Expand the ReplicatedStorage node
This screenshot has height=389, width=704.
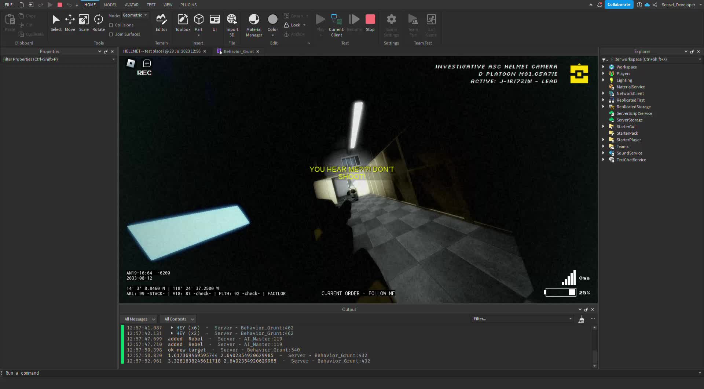[603, 106]
